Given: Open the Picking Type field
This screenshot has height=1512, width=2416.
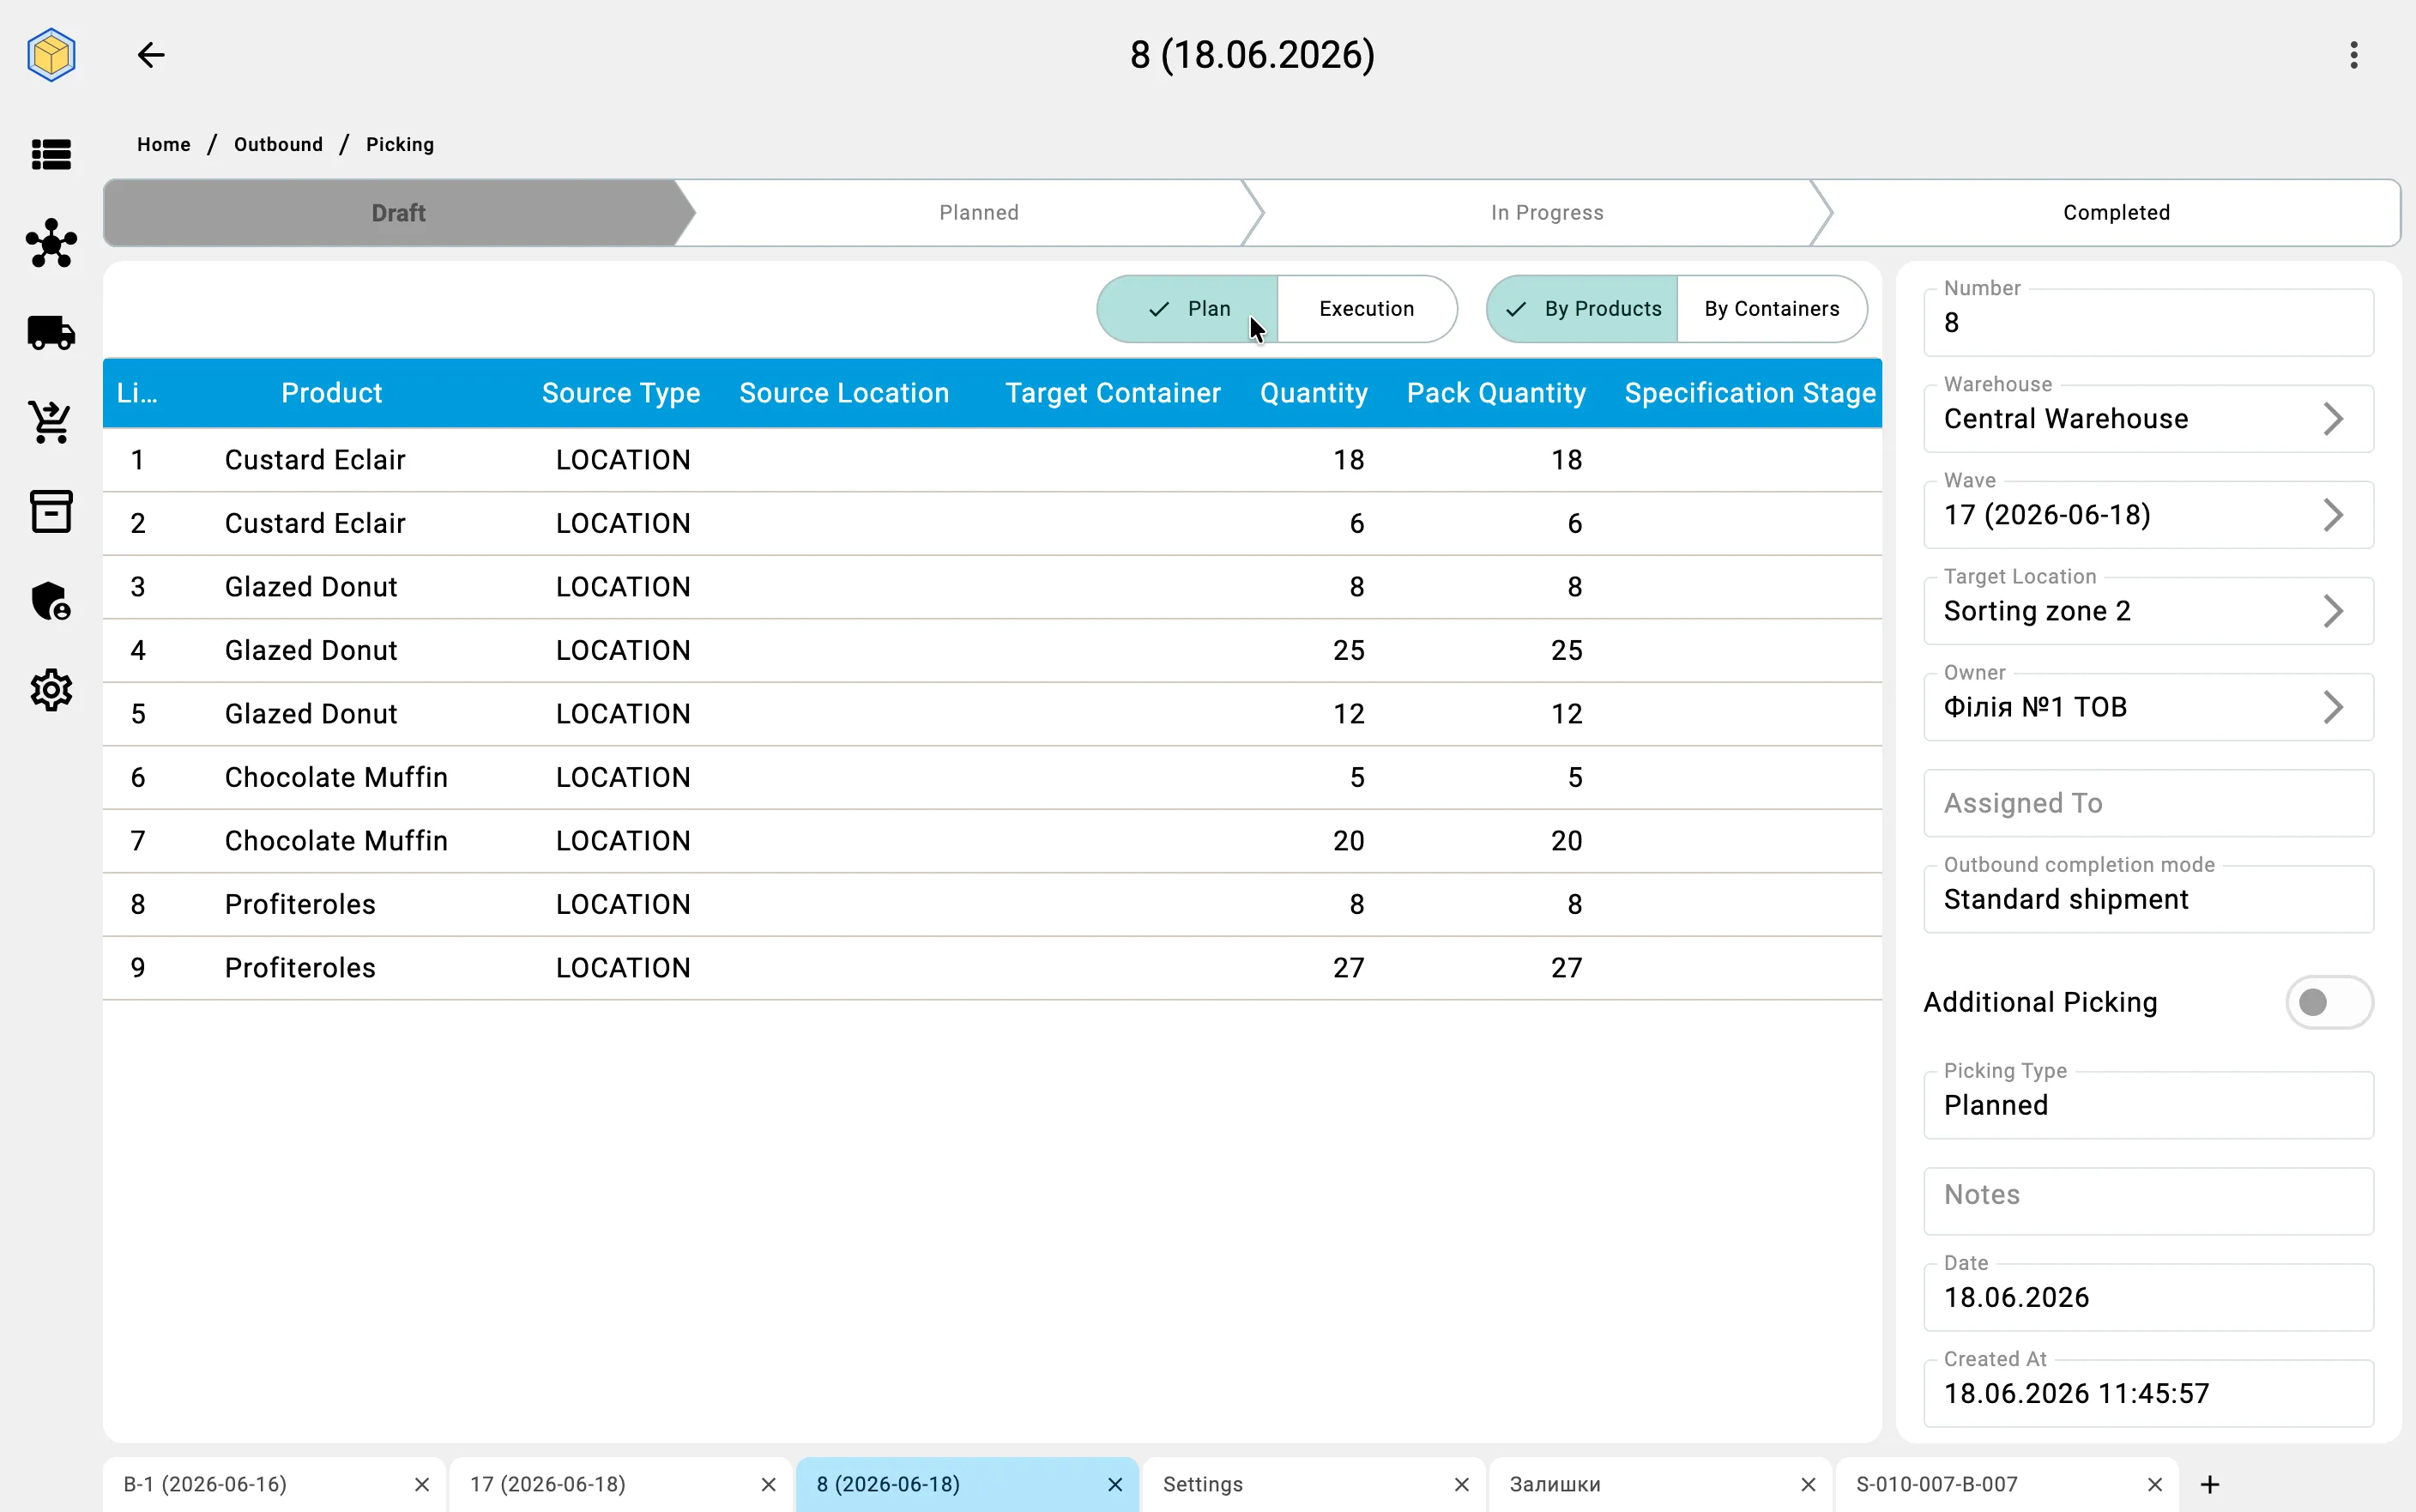Looking at the screenshot, I should click(2148, 1105).
